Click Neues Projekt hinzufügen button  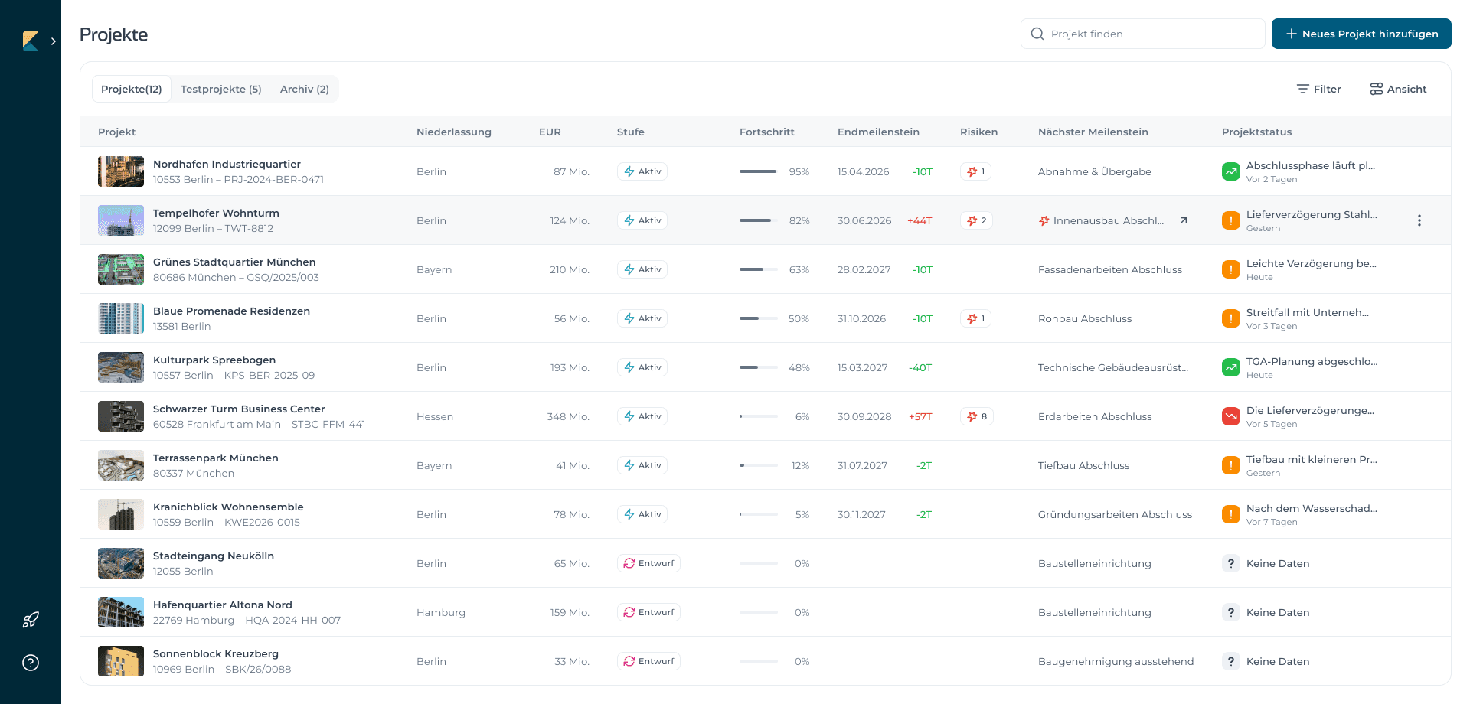pyautogui.click(x=1361, y=34)
